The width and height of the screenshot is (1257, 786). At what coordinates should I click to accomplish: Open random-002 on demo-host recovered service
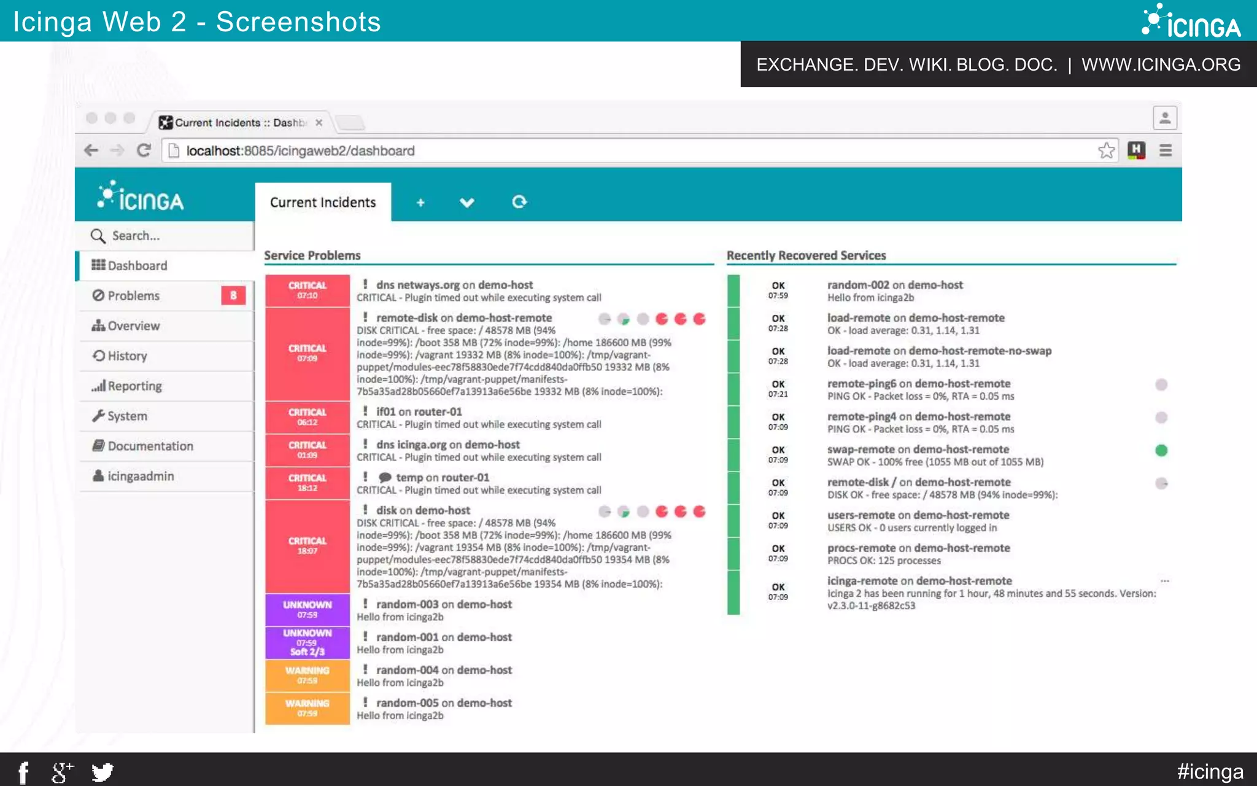click(x=895, y=285)
